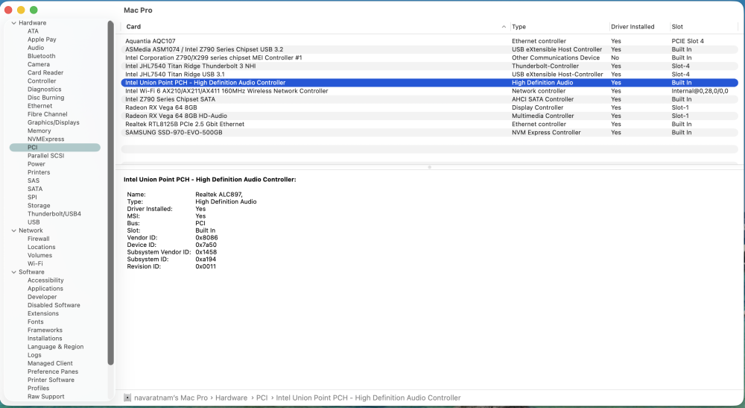745x408 pixels.
Task: Sort by Type column header
Action: click(x=519, y=27)
